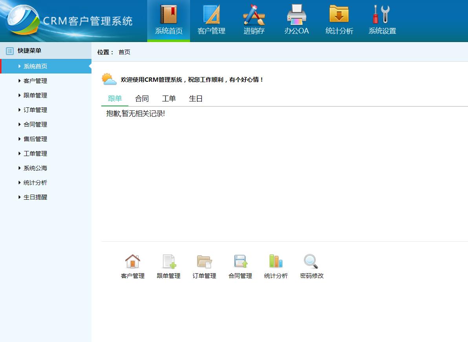
Task: Click 客户管理 text under house icon
Action: [133, 276]
